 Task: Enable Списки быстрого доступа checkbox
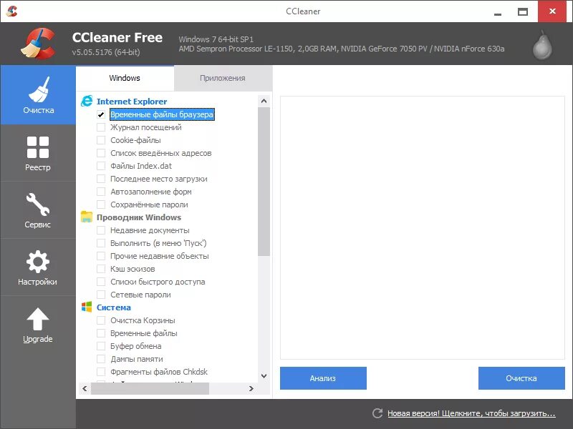(x=101, y=282)
